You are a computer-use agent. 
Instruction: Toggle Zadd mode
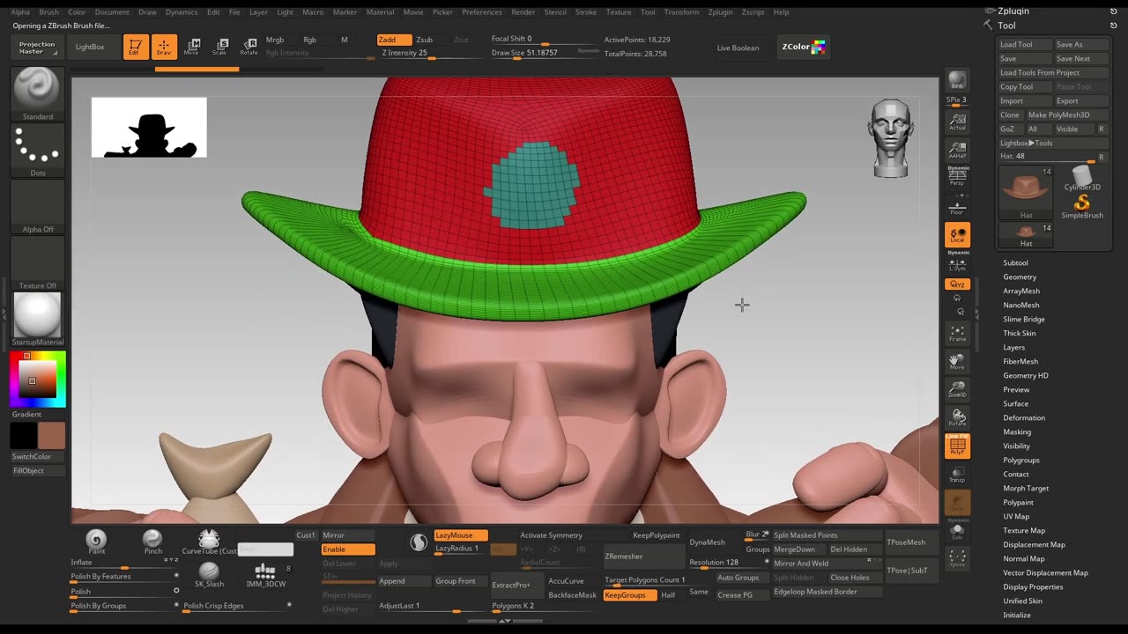[x=394, y=40]
